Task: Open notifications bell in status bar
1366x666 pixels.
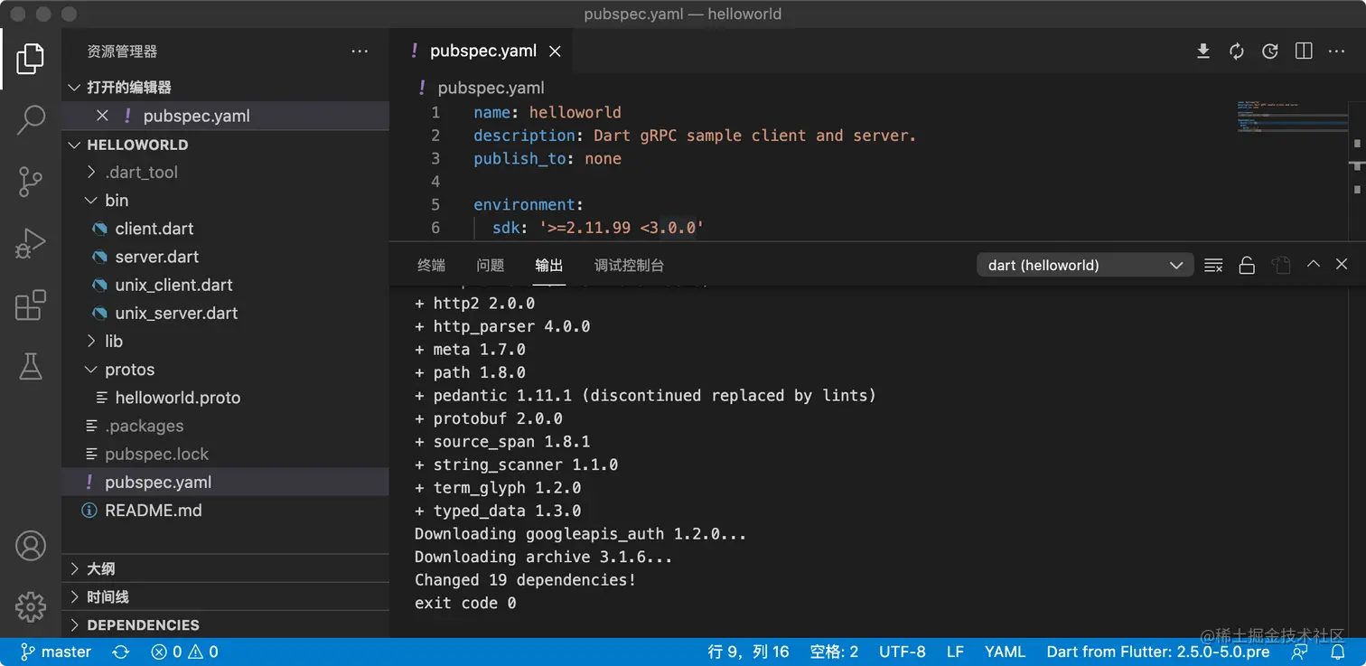Action: (1339, 652)
